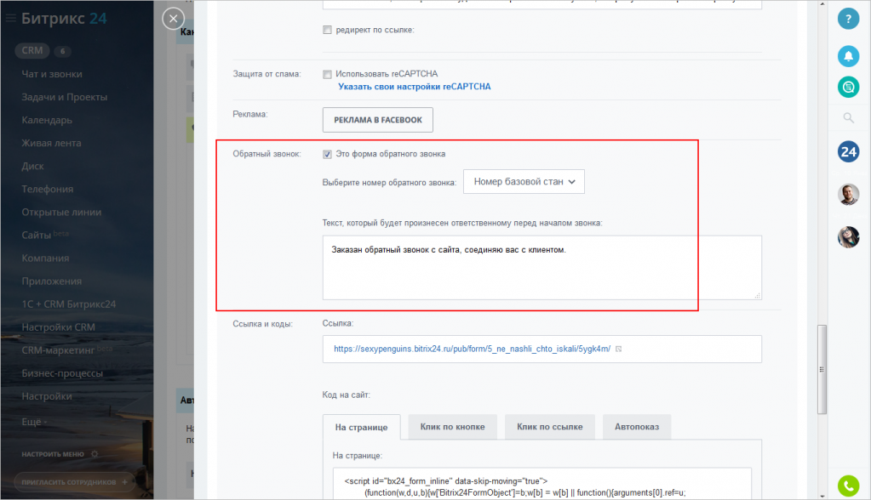Select CRM in the left menu
Image resolution: width=871 pixels, height=500 pixels.
pos(32,50)
